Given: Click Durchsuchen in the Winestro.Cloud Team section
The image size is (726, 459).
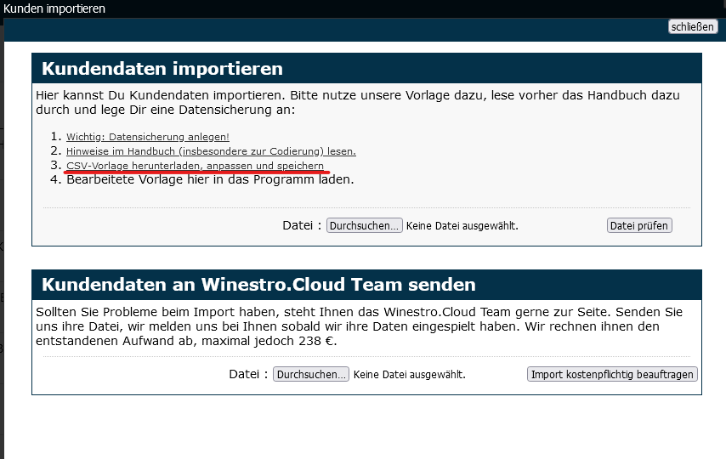Looking at the screenshot, I should pyautogui.click(x=311, y=374).
